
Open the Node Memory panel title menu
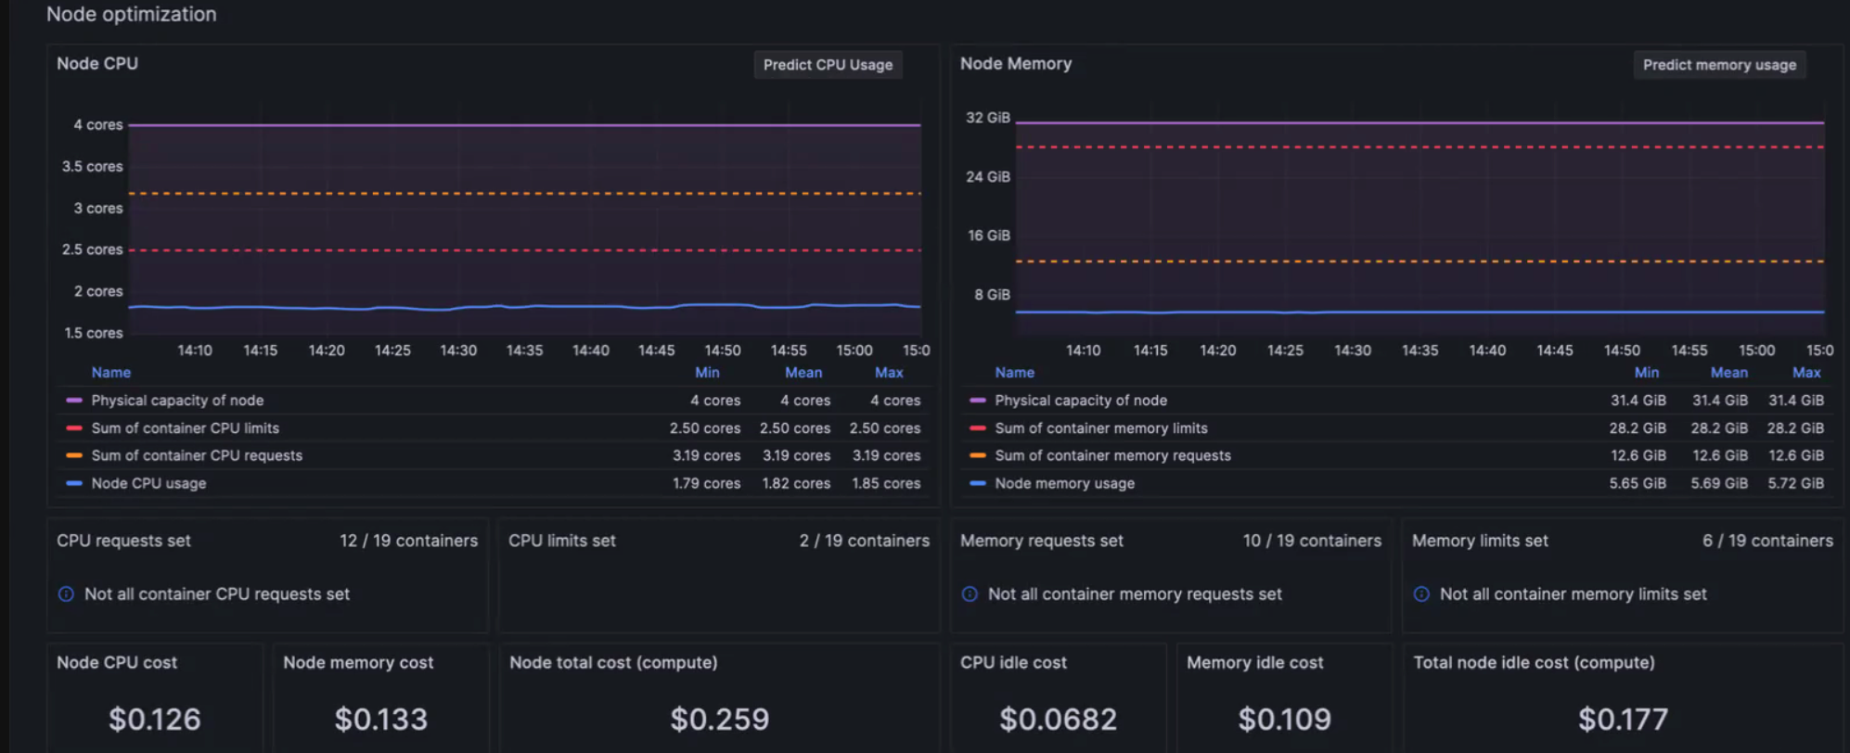tap(1015, 64)
